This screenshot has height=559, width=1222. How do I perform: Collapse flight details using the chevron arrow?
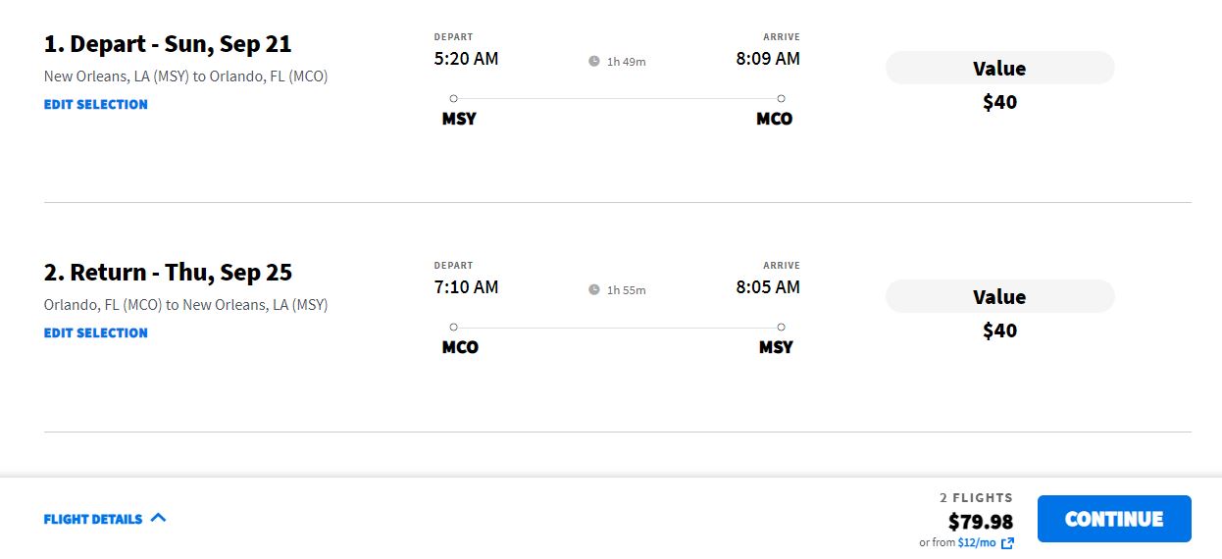tap(159, 518)
